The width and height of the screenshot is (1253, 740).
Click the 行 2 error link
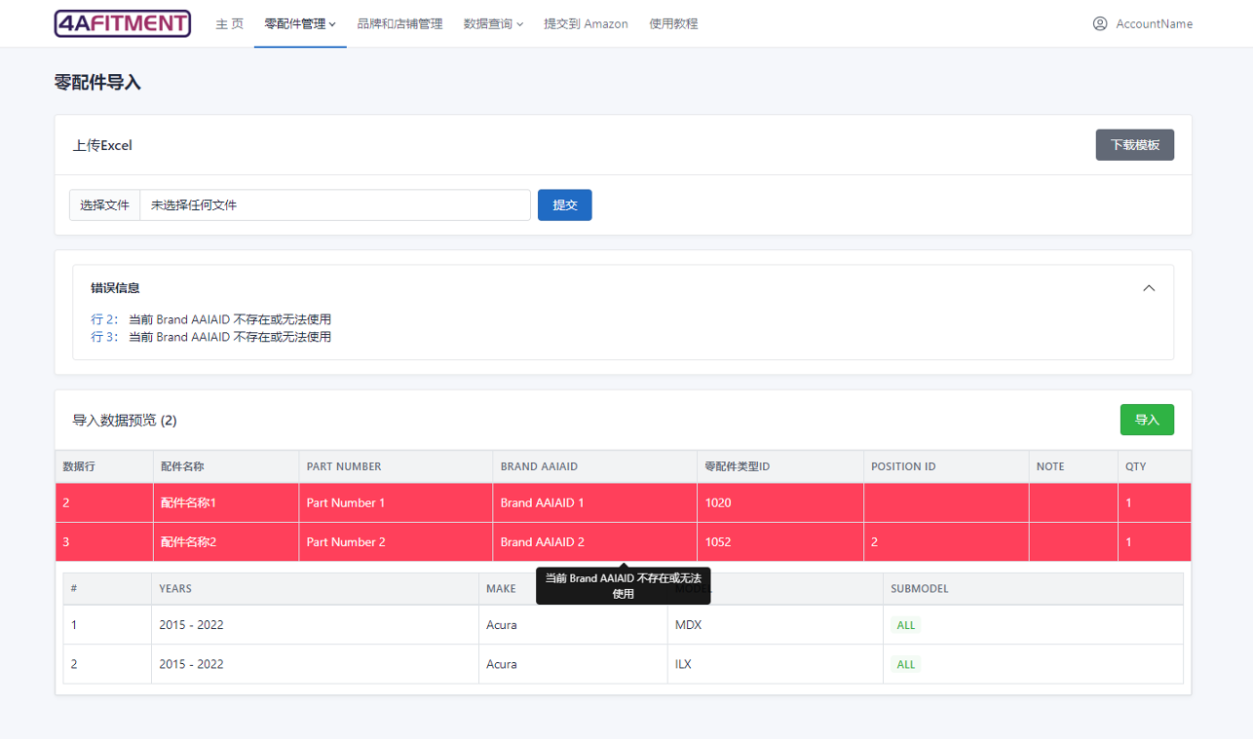tap(103, 318)
